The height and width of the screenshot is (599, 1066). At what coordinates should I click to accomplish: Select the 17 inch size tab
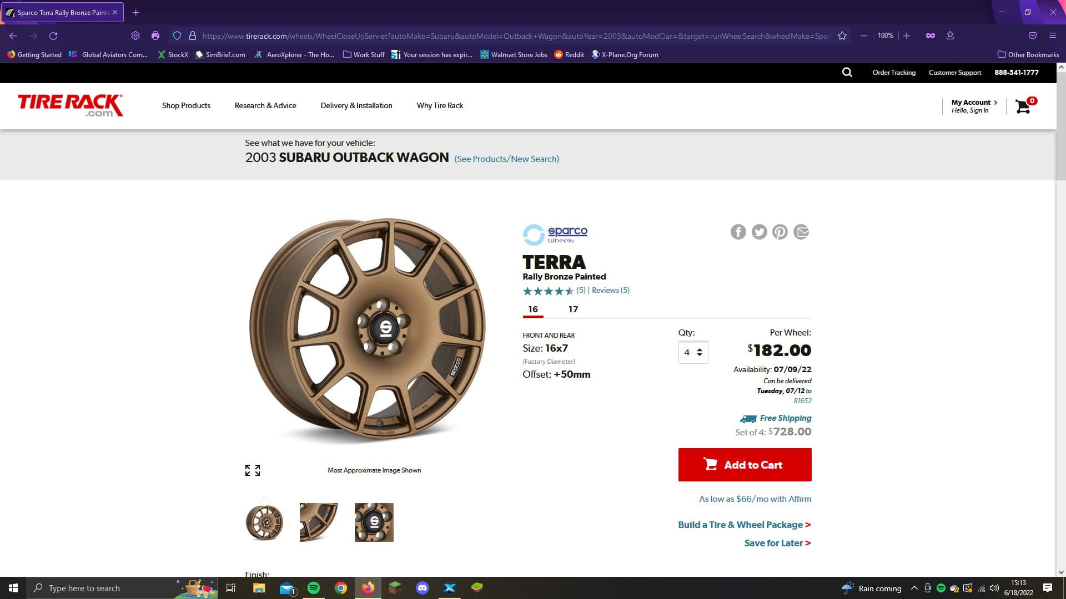(x=573, y=309)
